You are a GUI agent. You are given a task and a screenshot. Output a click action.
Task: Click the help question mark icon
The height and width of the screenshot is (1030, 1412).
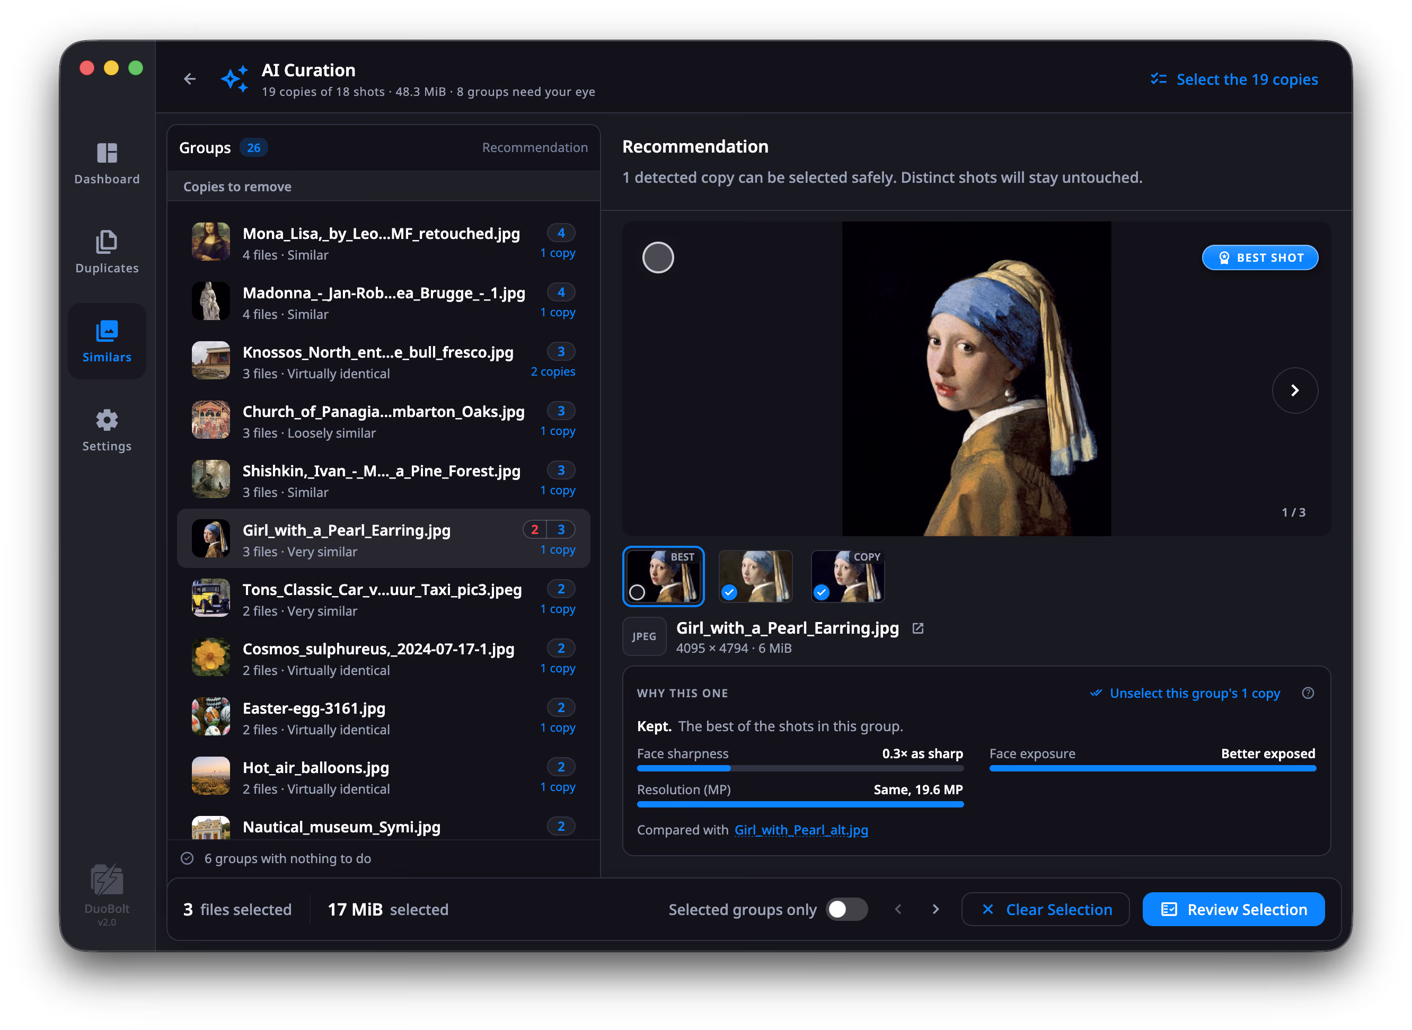[1308, 694]
